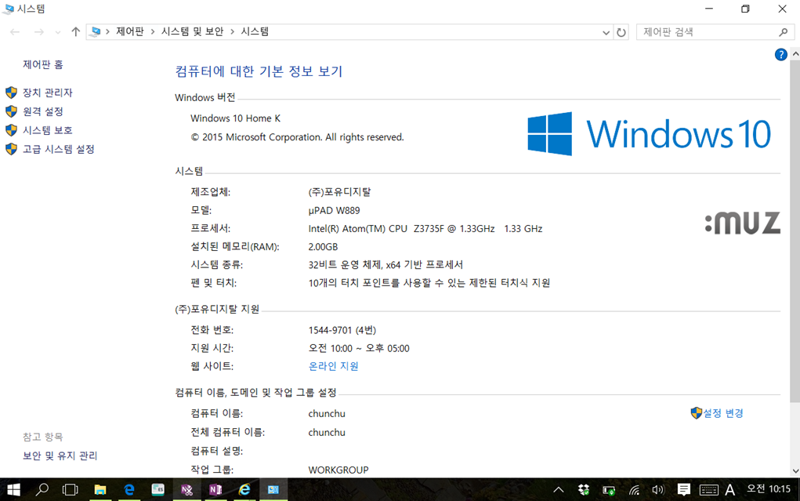
Task: Click the vertical scrollbar thumb
Action: click(x=795, y=231)
